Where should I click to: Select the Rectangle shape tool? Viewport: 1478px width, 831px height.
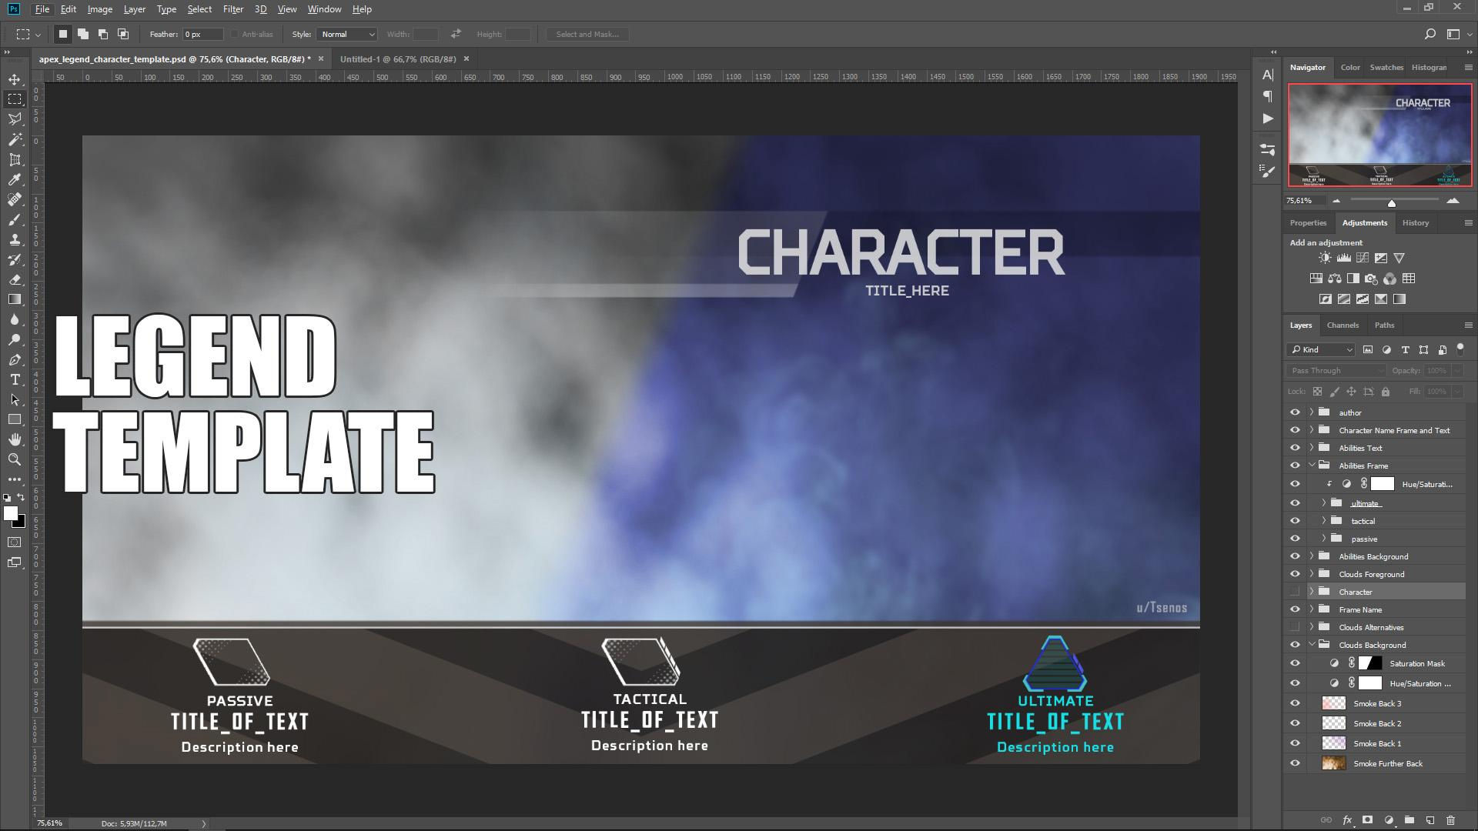pos(15,419)
